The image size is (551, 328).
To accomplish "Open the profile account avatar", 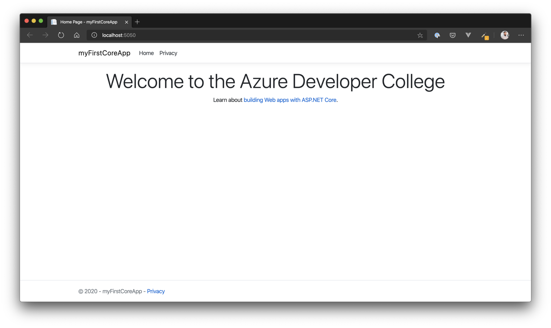I will 505,35.
